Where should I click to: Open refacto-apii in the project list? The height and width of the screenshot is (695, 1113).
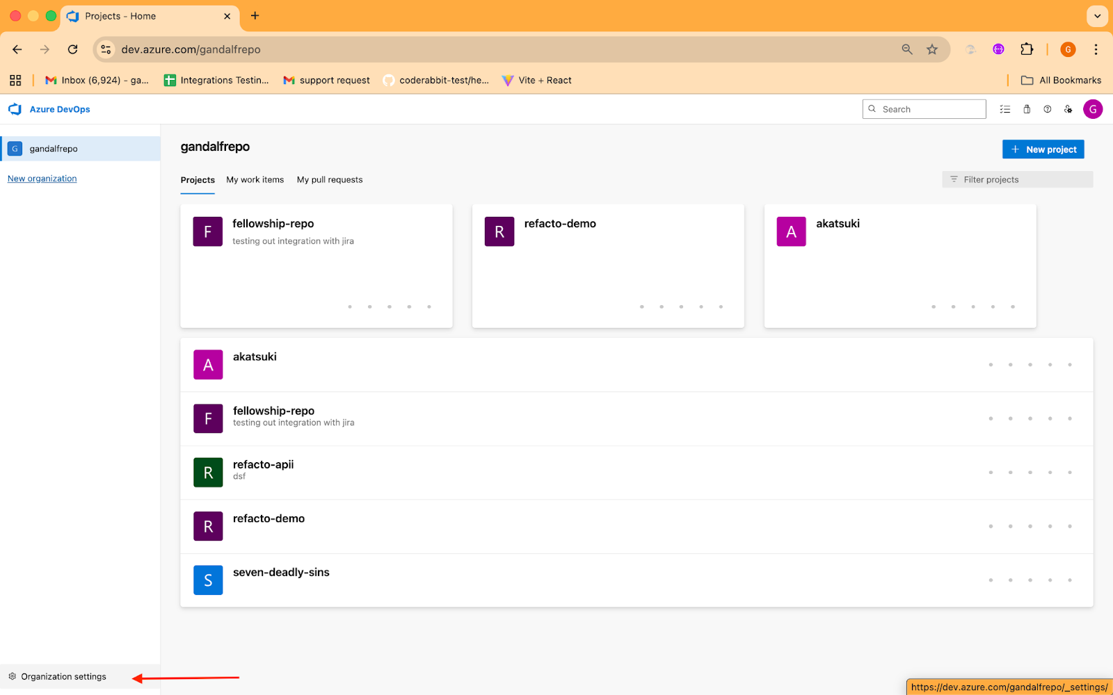[x=264, y=464]
